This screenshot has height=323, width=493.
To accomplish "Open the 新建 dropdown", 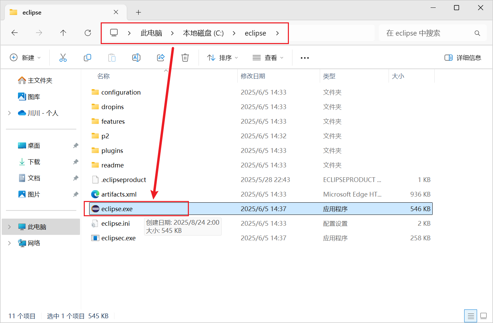I will pyautogui.click(x=25, y=58).
